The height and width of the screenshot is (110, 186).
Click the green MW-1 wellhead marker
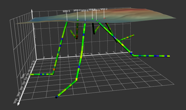tap(97, 21)
